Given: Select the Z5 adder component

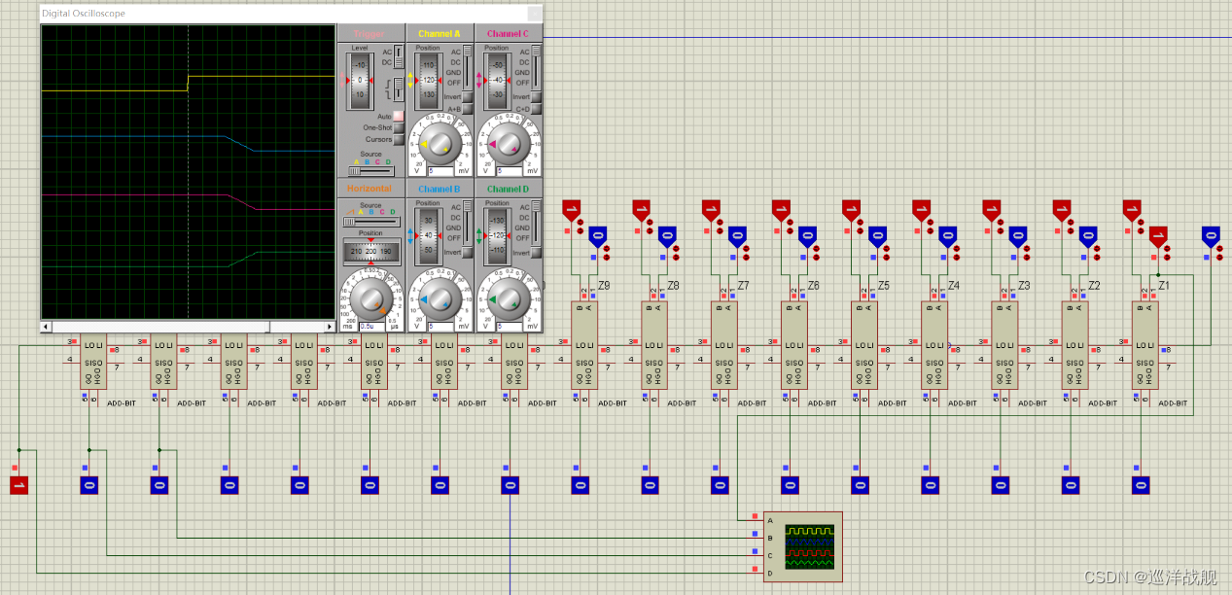Looking at the screenshot, I should point(863,345).
